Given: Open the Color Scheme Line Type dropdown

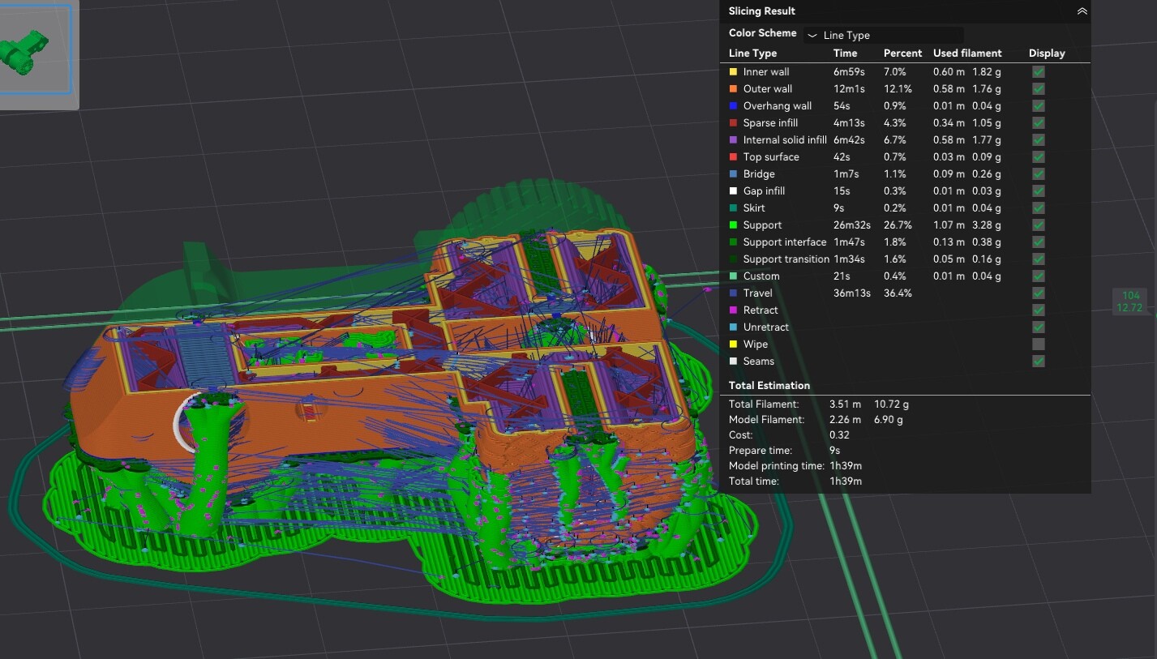Looking at the screenshot, I should [x=883, y=35].
